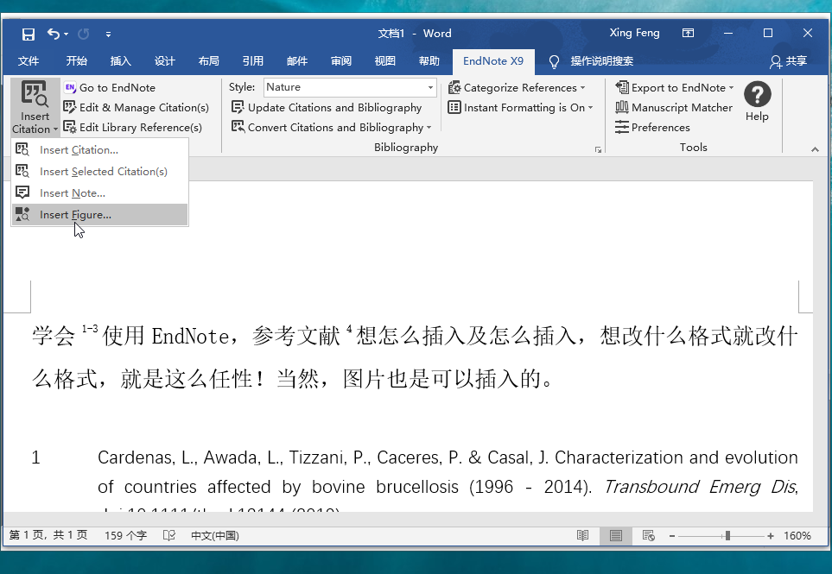
Task: Open EndNote Preferences
Action: (652, 127)
